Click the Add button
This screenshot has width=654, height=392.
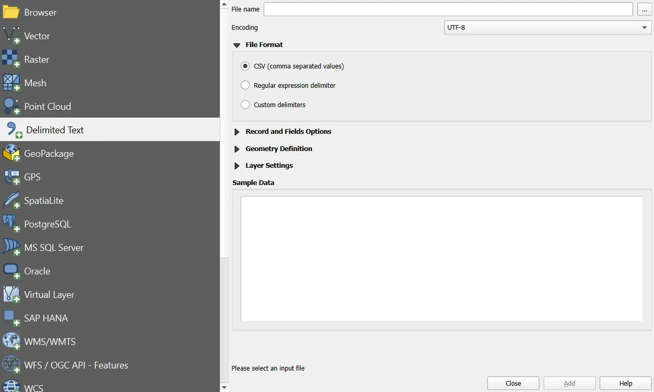pyautogui.click(x=570, y=383)
